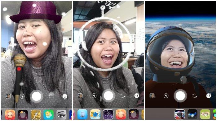The image size is (217, 121).
Task: Select orange flower face filter, purple hat screen
Action: [x=10, y=115]
